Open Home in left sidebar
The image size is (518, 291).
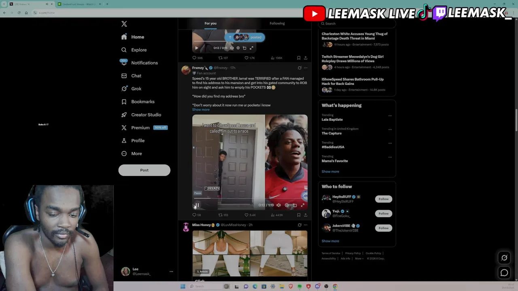pos(133,37)
